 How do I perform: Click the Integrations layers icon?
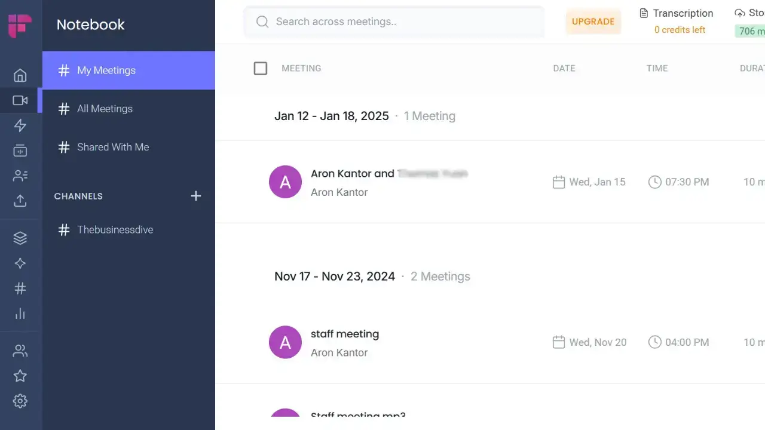click(x=20, y=238)
